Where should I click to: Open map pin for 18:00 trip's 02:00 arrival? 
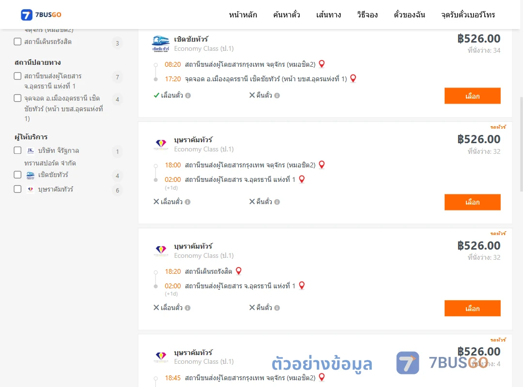(x=302, y=179)
